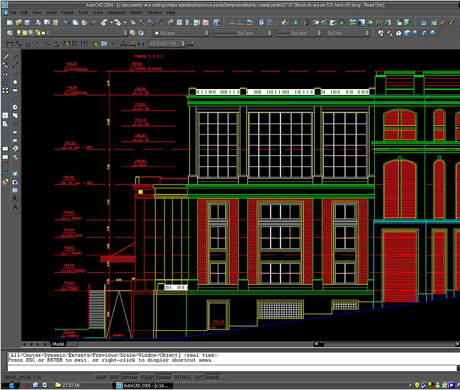Screen dimensions: 460x390
Task: Open the ByLayer color control
Action: pos(181,32)
